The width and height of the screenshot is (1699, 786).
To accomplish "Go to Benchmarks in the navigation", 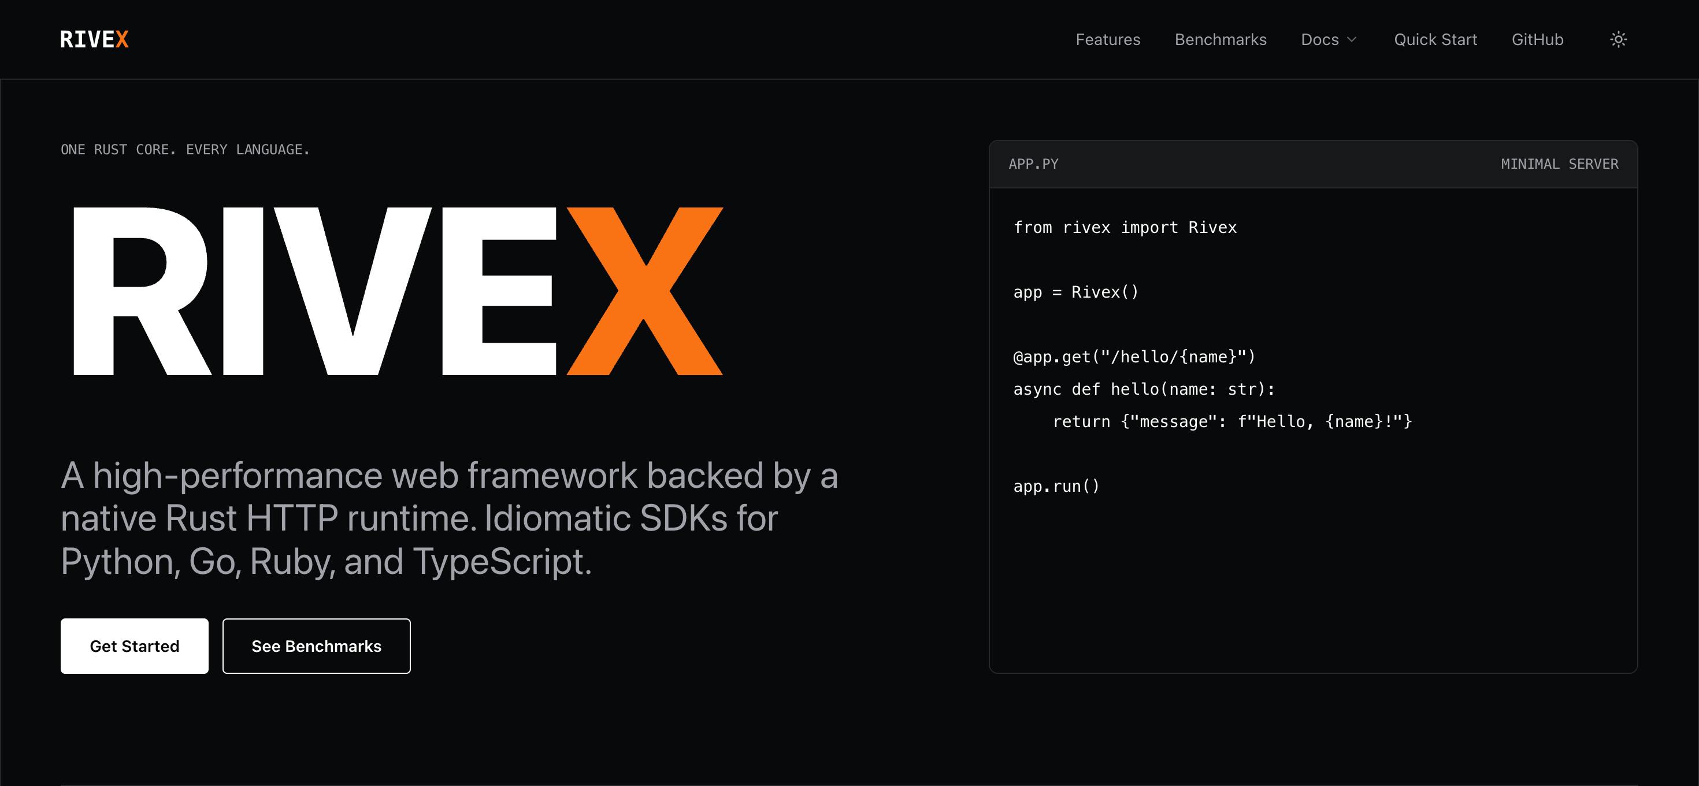I will (x=1220, y=39).
